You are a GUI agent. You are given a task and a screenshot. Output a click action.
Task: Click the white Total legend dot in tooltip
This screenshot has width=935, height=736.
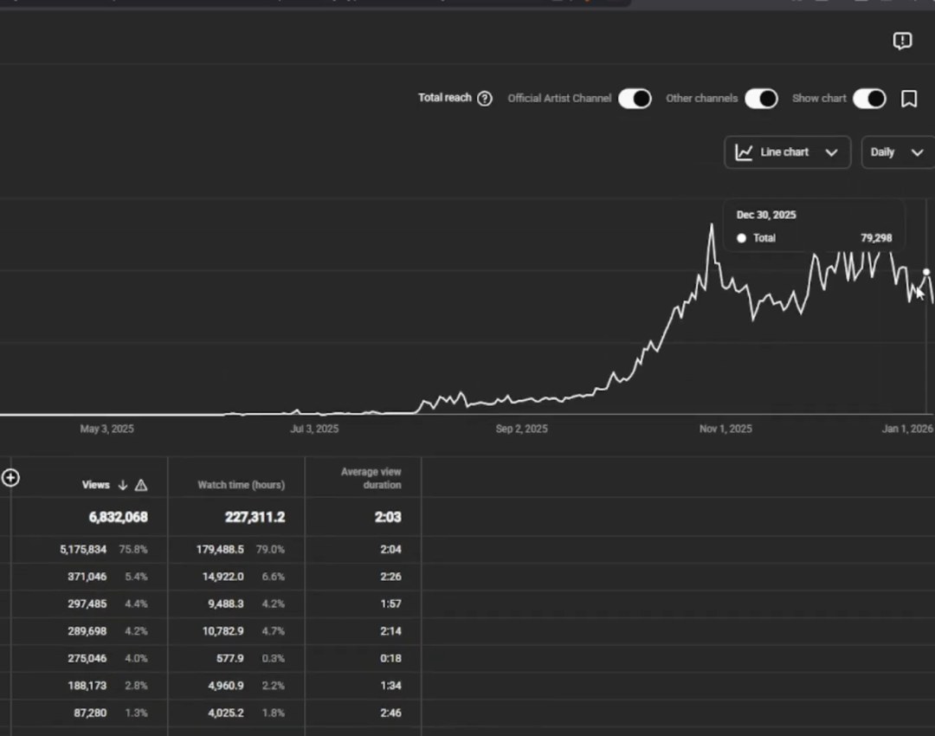(741, 238)
